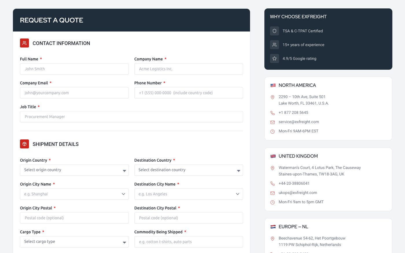Click the 'Mon-Fri 9AM-6PM EST' hours text
Image resolution: width=405 pixels, height=253 pixels.
click(x=299, y=131)
